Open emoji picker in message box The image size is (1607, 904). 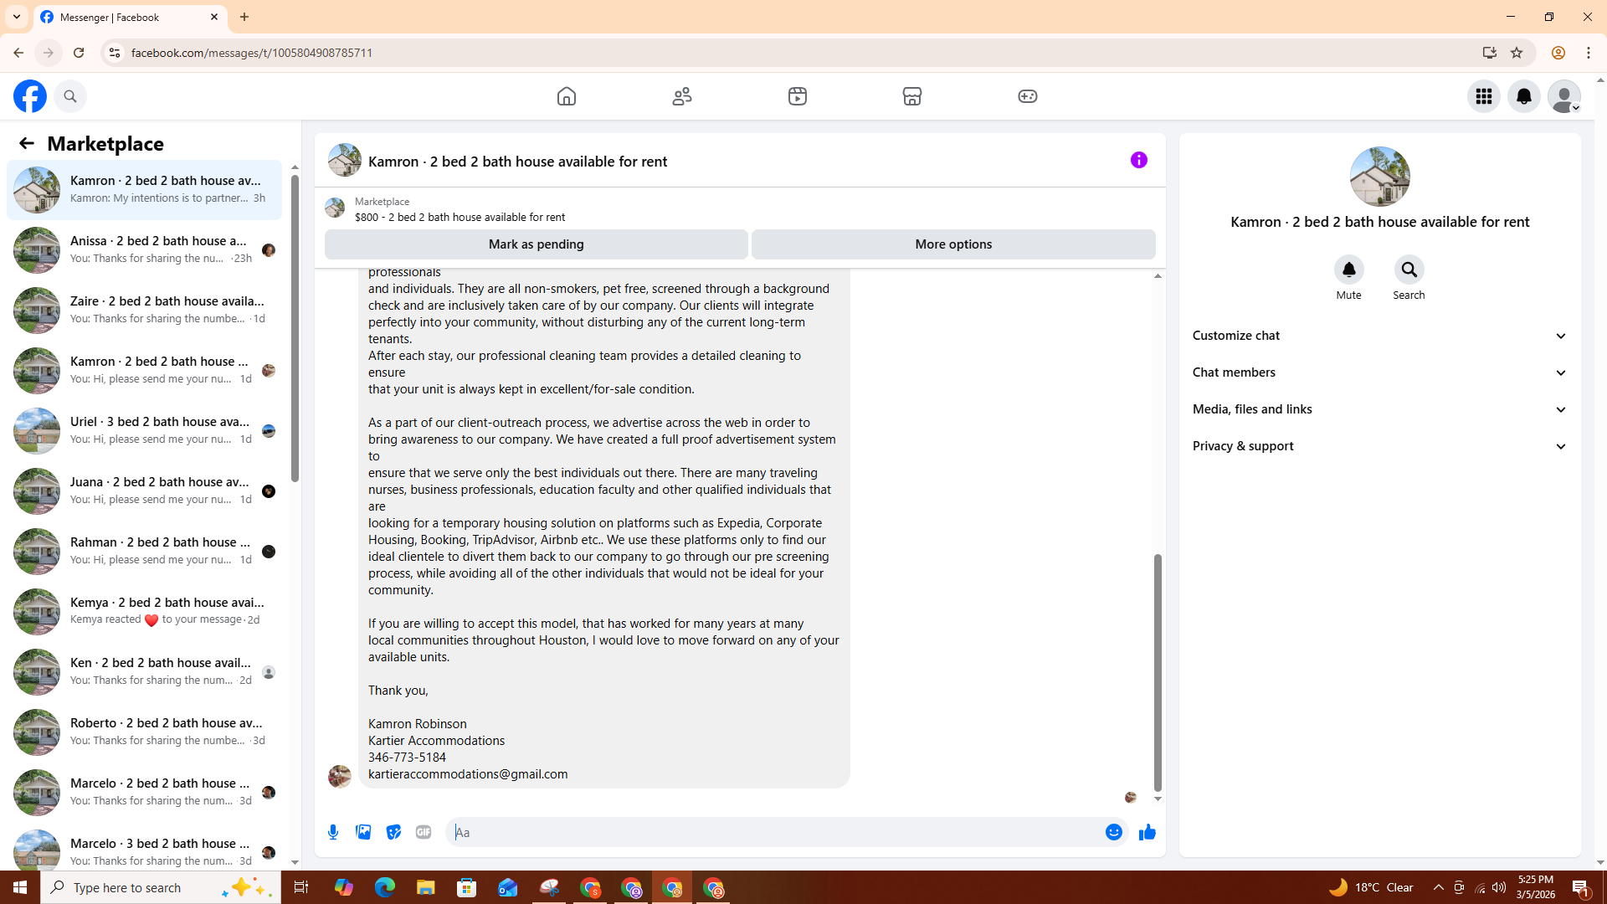coord(1113,832)
